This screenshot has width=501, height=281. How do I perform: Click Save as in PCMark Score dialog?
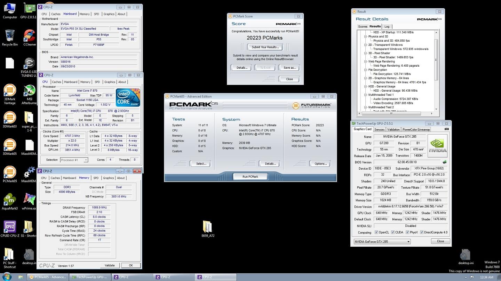click(x=289, y=68)
